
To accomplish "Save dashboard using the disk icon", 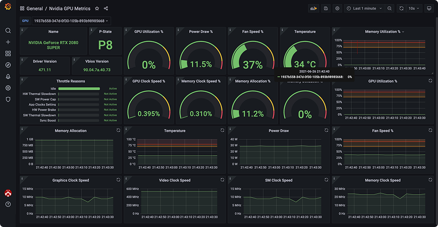I will click(326, 8).
